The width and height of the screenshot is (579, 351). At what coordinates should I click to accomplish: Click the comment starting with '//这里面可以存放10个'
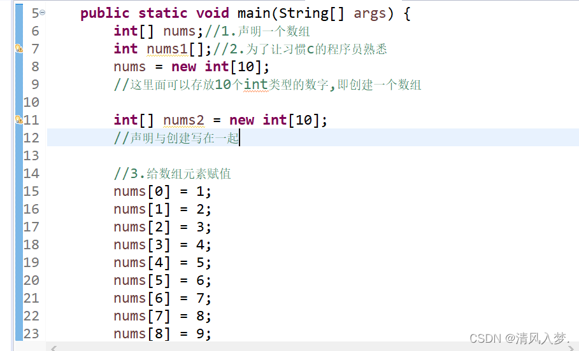point(268,85)
